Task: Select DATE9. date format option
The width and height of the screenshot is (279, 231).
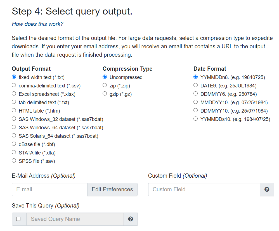Action: point(195,85)
